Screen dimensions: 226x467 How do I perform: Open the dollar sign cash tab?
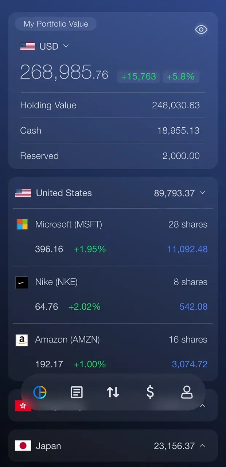coord(150,392)
